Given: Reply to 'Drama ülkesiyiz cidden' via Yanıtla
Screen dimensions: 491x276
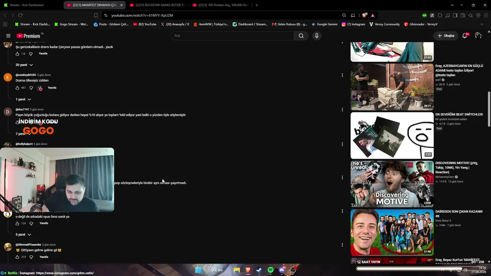Looking at the screenshot, I should click(x=52, y=88).
